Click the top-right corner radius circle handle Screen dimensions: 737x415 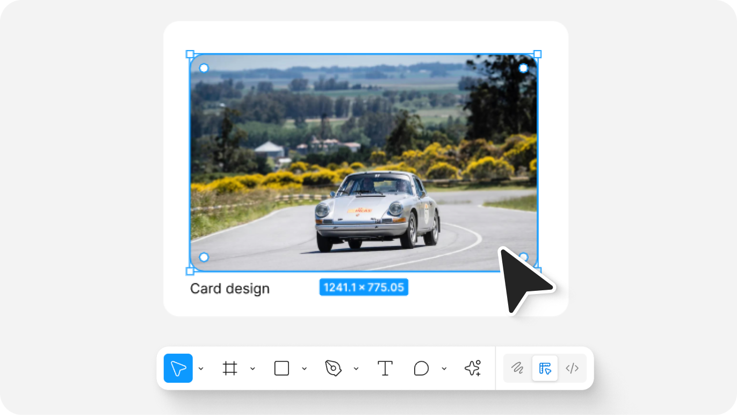coord(523,68)
